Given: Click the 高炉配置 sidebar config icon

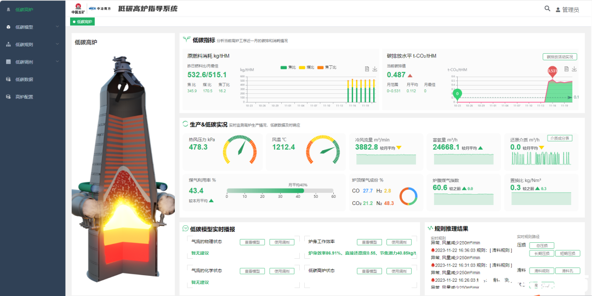Looking at the screenshot, I should tap(9, 96).
